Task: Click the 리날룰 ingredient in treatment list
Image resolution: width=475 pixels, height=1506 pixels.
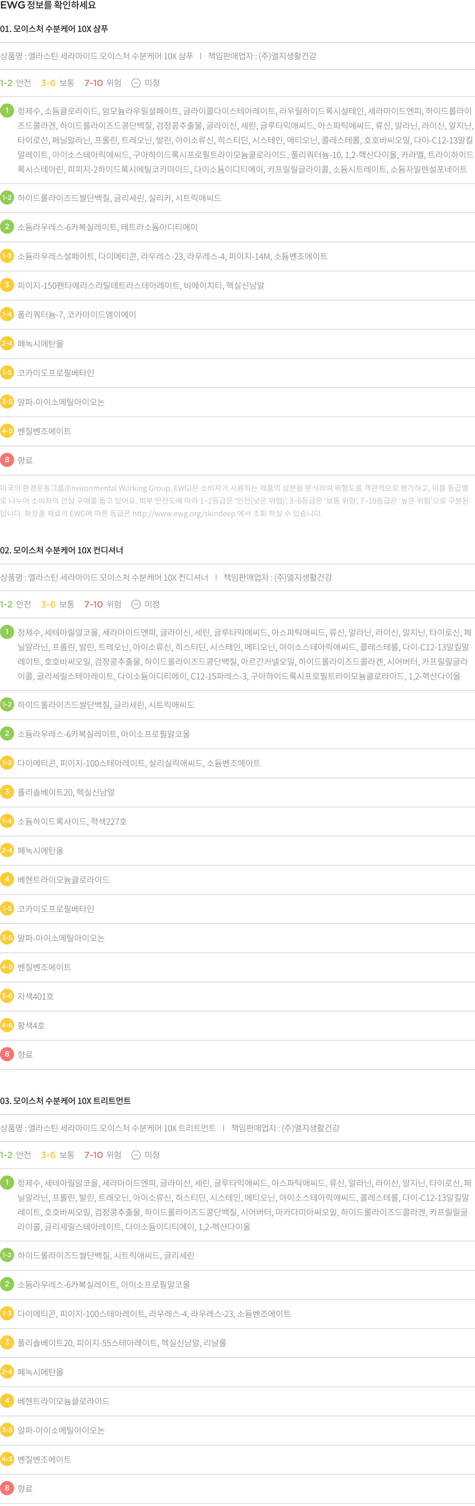Action: tap(214, 1342)
